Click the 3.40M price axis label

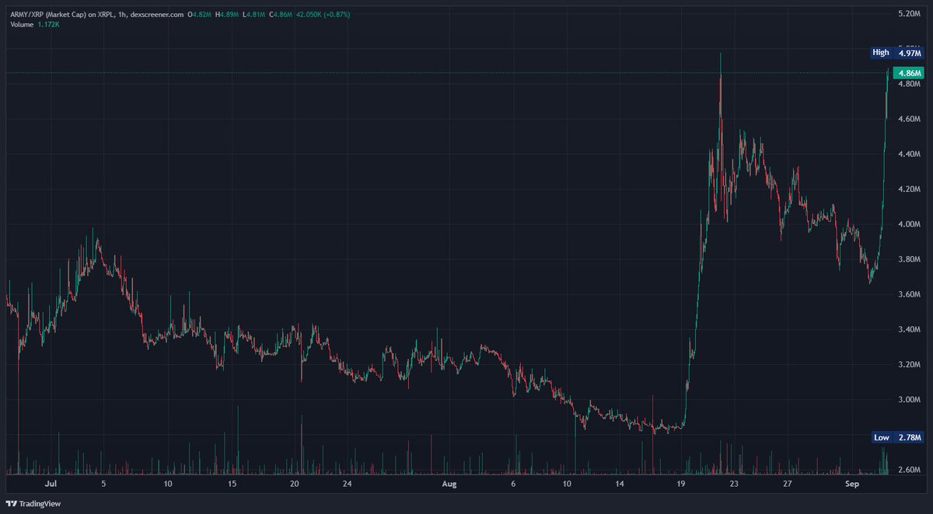pos(909,330)
